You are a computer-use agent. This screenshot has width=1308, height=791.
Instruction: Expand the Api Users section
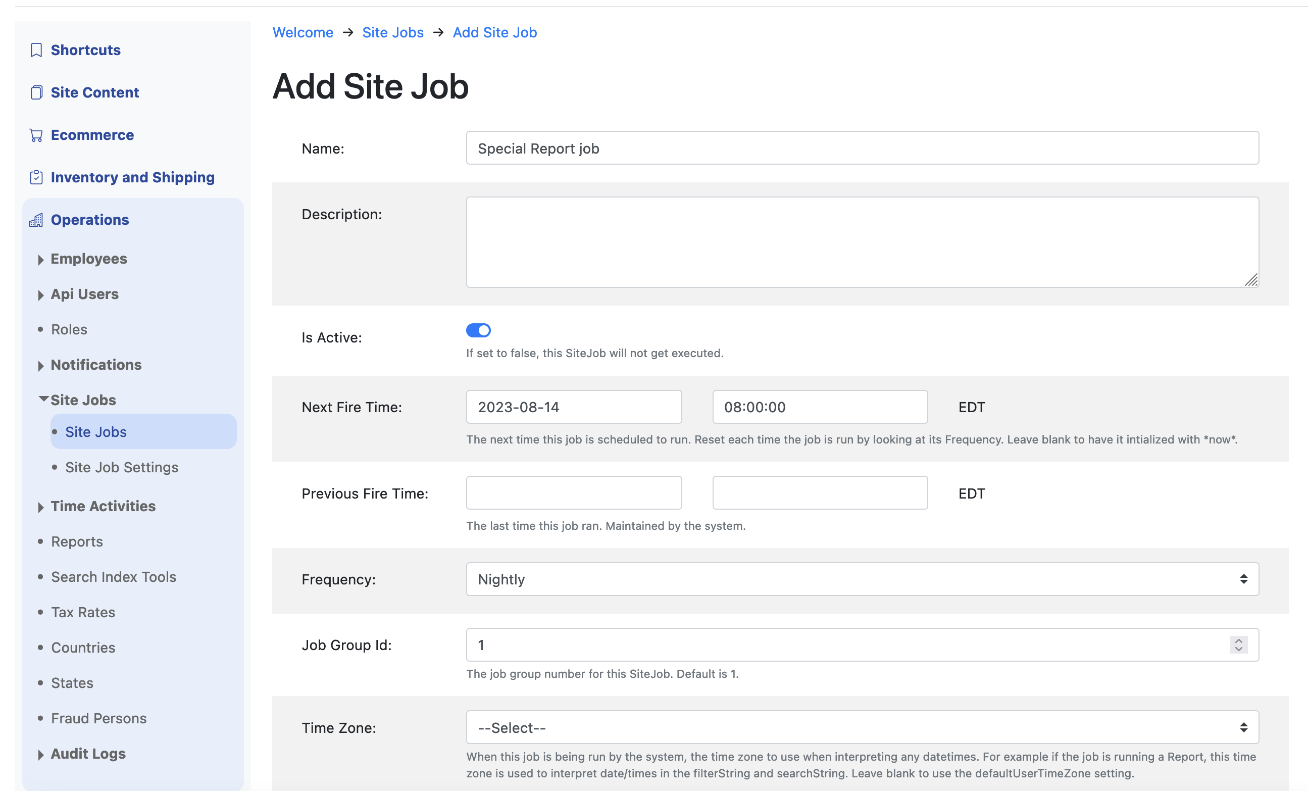tap(41, 295)
